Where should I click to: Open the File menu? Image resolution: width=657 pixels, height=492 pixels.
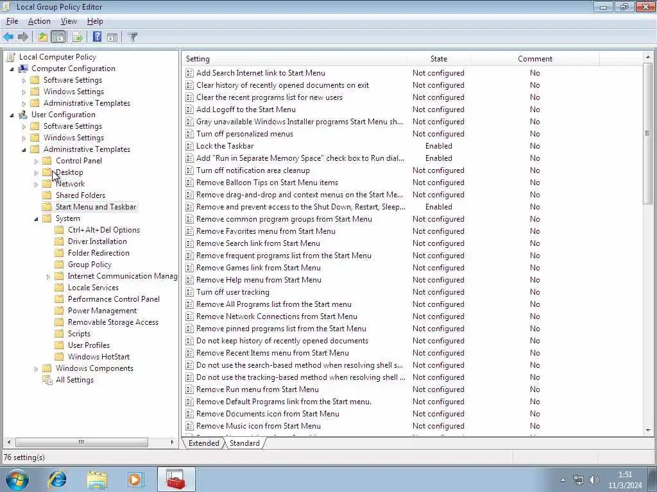point(12,21)
